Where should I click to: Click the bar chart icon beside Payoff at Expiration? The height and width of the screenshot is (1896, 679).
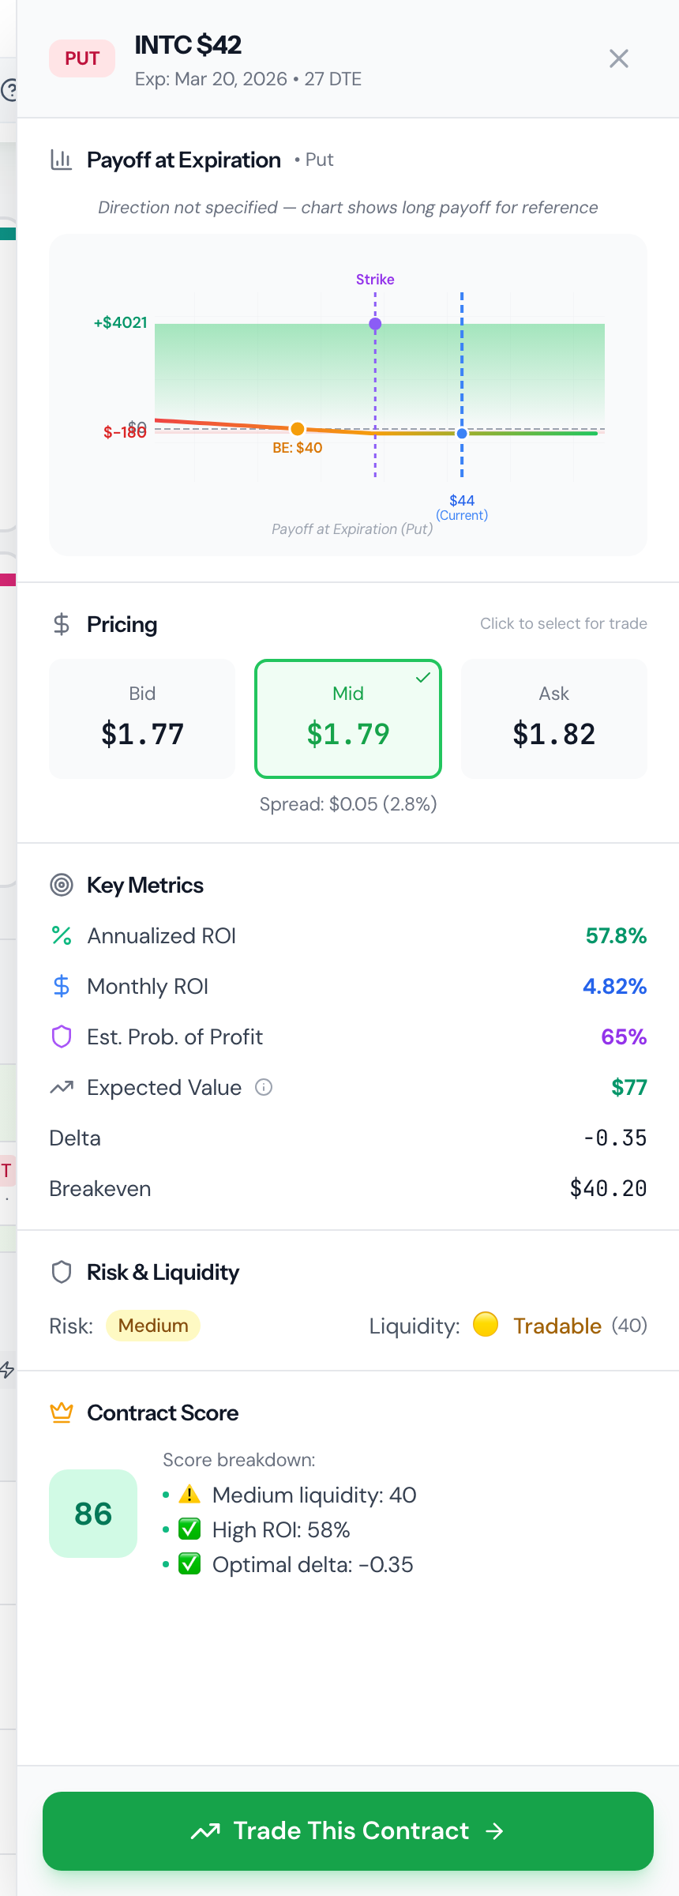tap(62, 160)
